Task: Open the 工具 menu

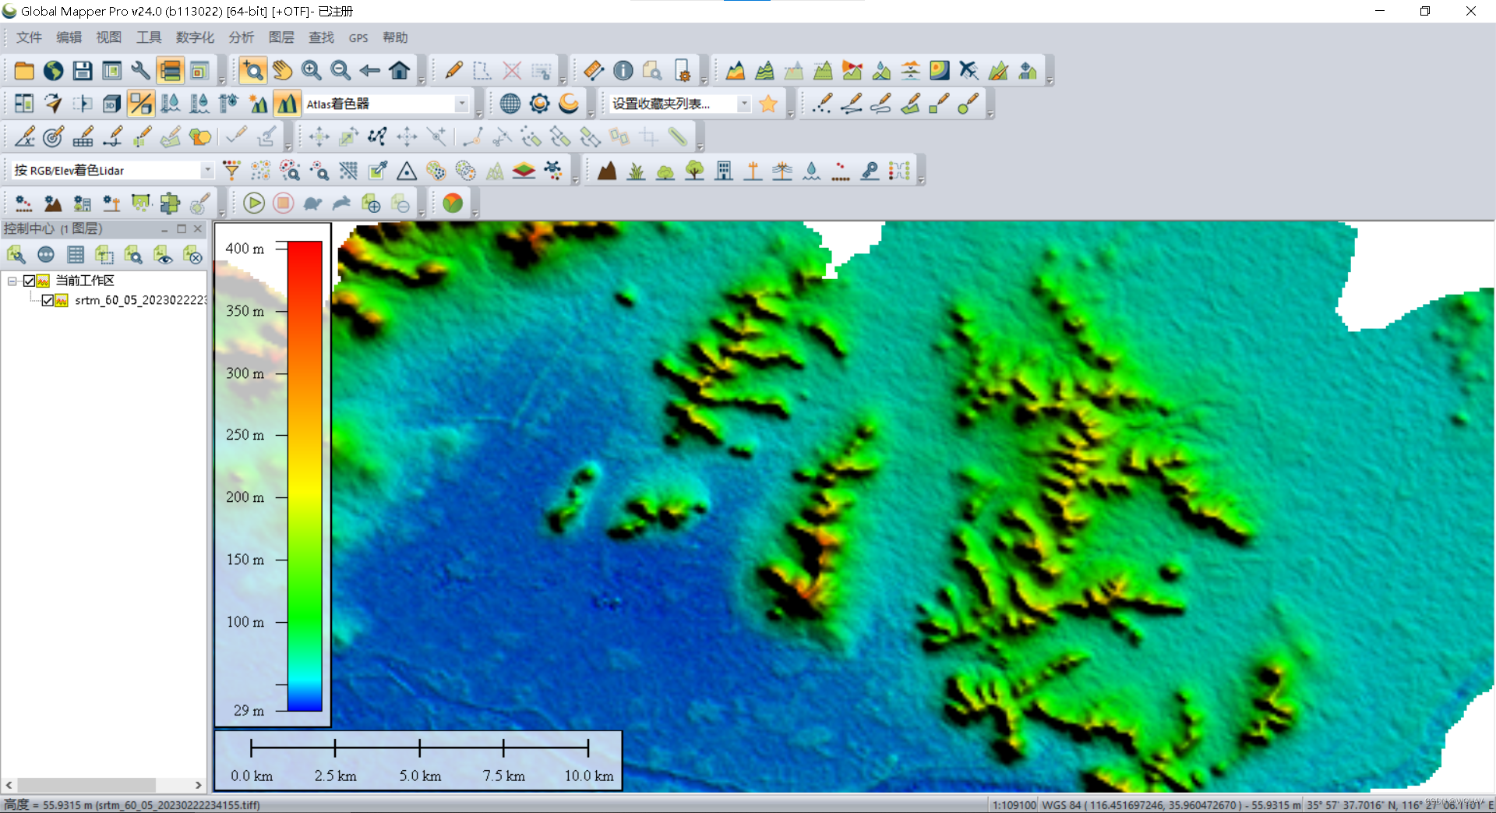Action: tap(149, 37)
